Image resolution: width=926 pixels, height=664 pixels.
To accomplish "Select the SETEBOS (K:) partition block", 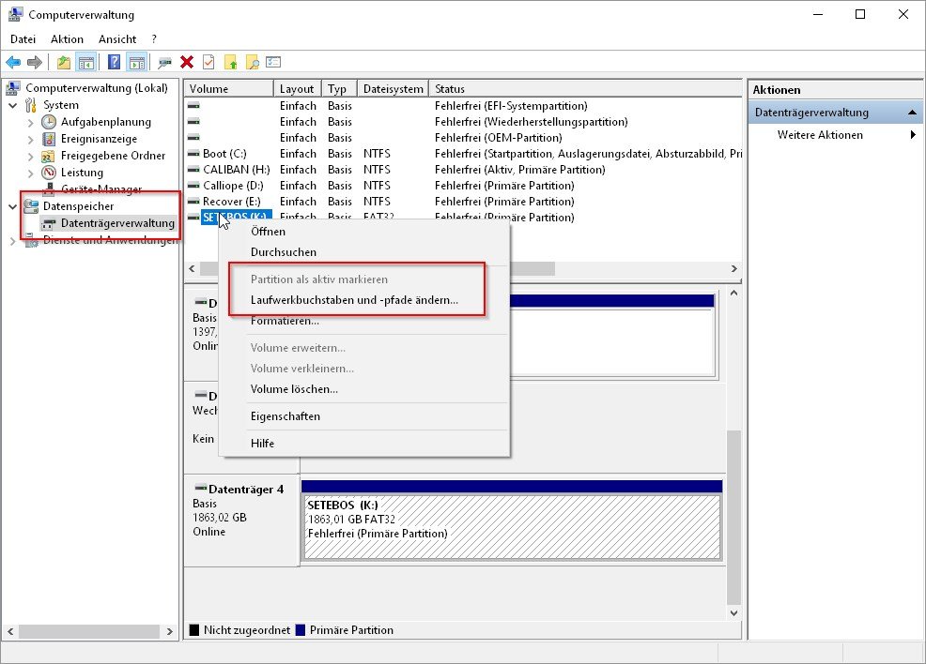I will 511,527.
